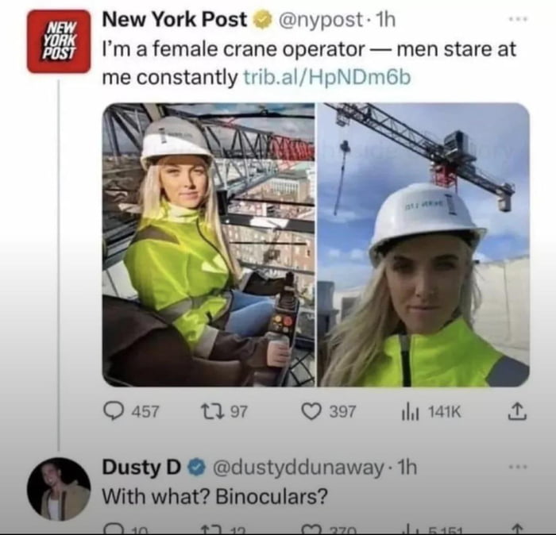The width and height of the screenshot is (556, 535).
Task: Open the trib.al/HpNDm6b link
Action: 327,77
